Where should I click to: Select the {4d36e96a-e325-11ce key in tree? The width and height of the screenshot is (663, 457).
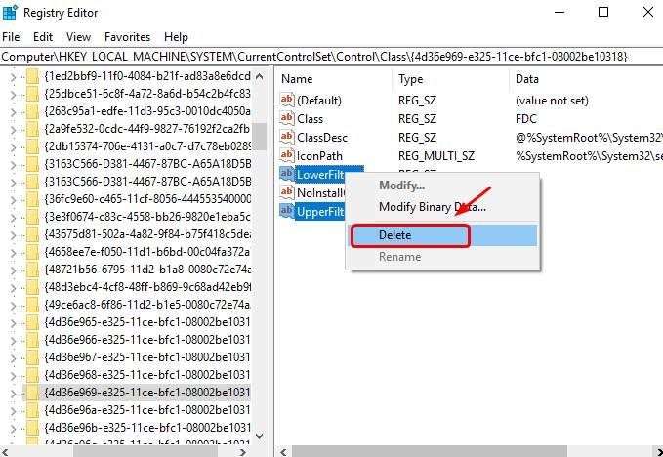click(147, 410)
